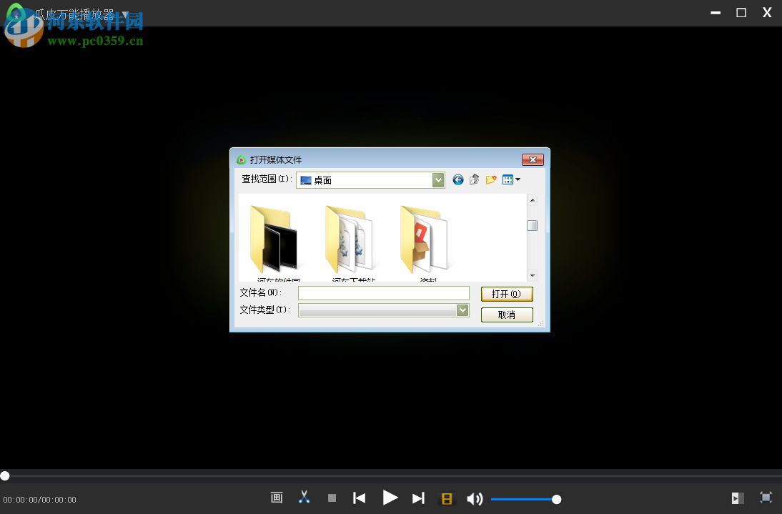Click the playback progress bar handle

click(x=5, y=475)
